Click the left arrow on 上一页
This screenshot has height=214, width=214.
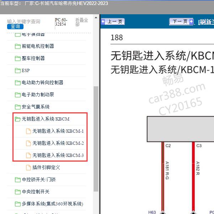pos(103,21)
